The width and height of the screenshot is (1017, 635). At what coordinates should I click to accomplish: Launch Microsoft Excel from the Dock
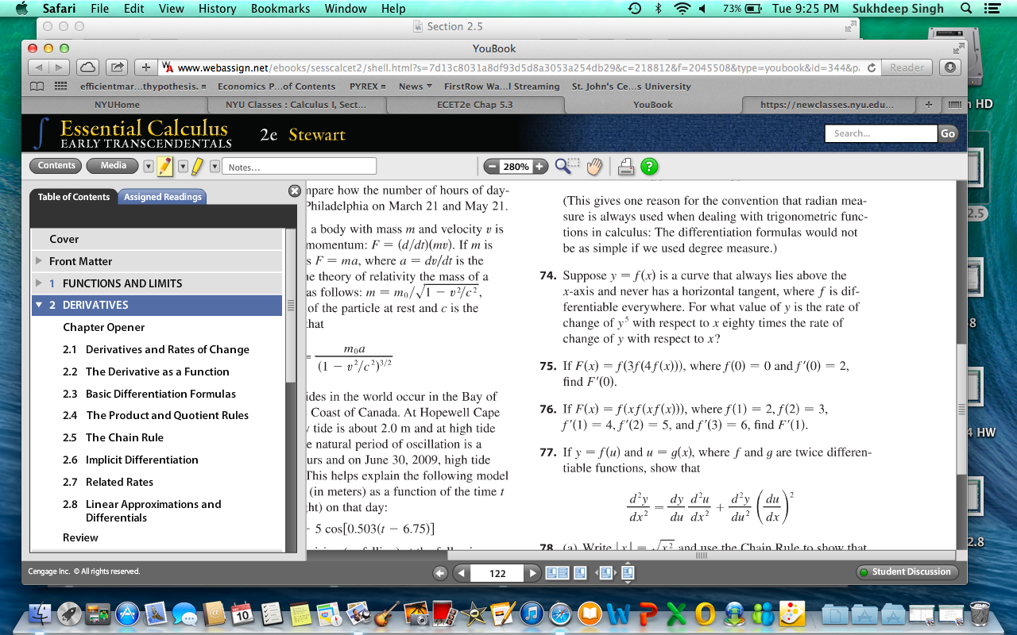coord(676,613)
